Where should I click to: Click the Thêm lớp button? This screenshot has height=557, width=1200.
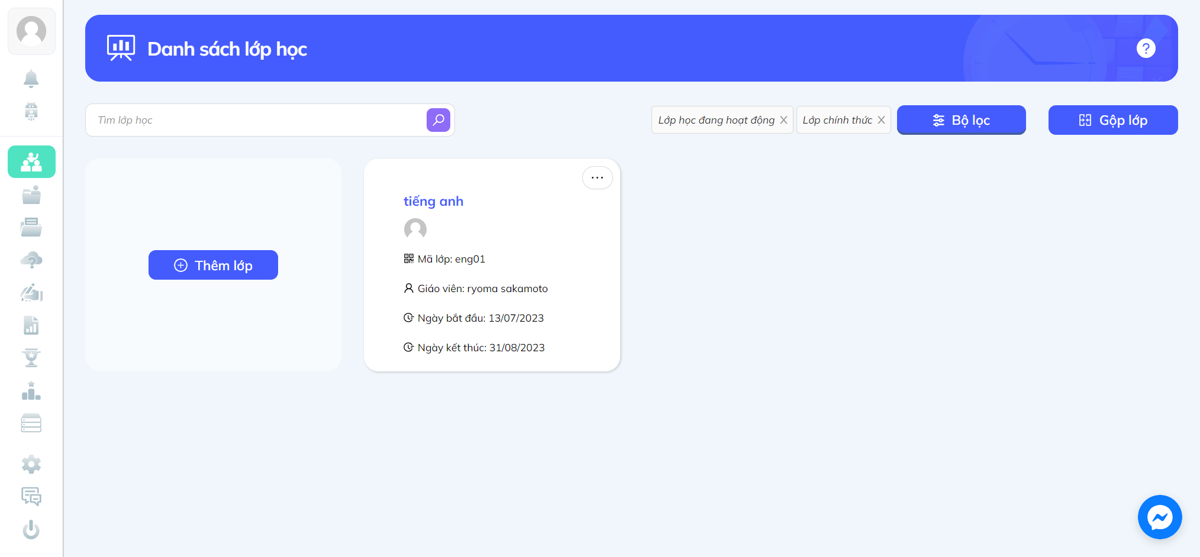(x=213, y=265)
